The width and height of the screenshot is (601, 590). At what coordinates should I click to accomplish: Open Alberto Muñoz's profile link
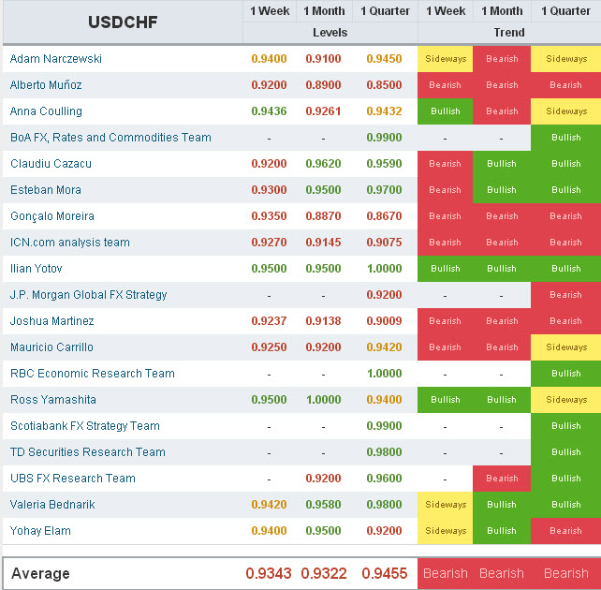click(x=46, y=84)
